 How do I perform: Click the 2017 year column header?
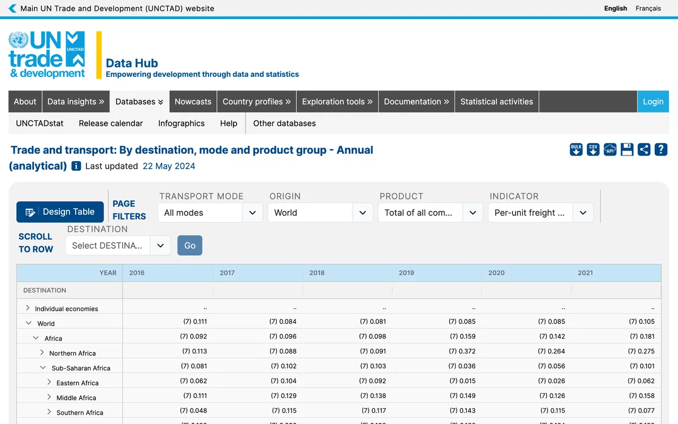point(227,272)
